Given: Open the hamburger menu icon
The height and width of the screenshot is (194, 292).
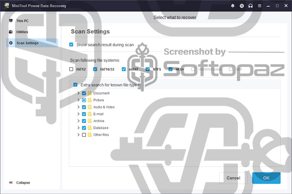Looking at the screenshot, I should point(259,6).
